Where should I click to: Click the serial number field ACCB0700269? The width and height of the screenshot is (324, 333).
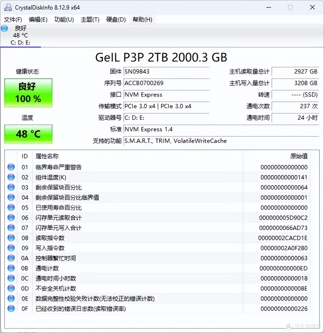point(166,83)
